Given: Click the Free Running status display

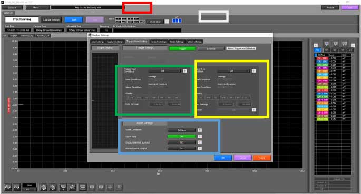Looking at the screenshot, I should click(x=22, y=19).
